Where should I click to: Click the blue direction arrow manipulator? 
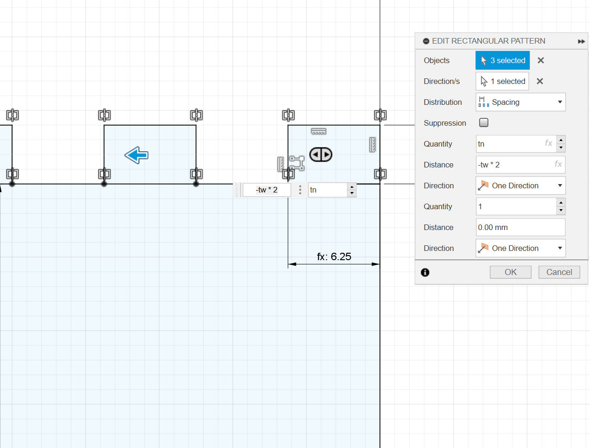pos(136,155)
